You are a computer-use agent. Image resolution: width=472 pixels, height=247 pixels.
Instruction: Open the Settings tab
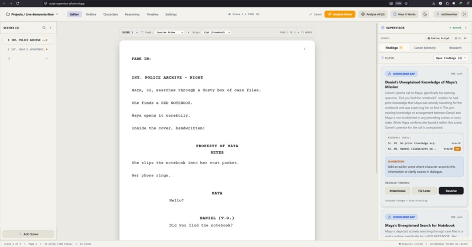tap(171, 14)
